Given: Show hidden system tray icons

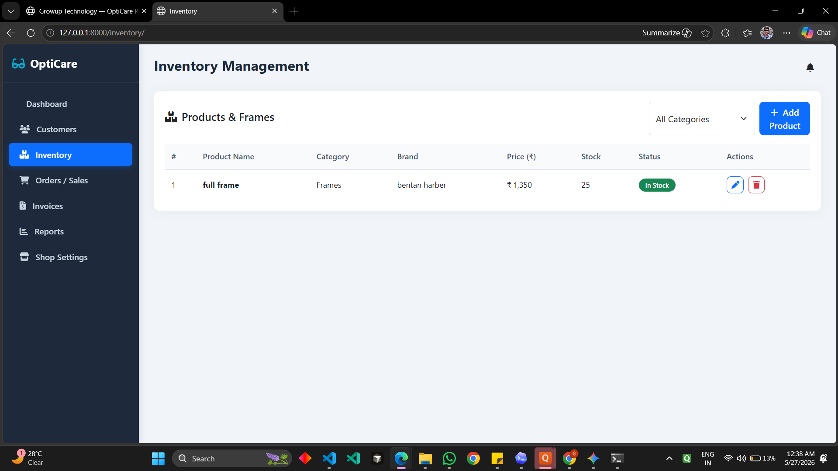Looking at the screenshot, I should click(669, 458).
